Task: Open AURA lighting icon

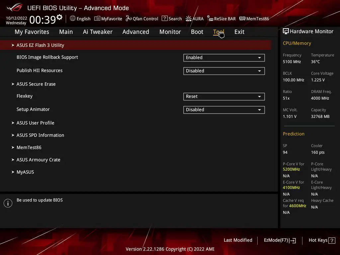Action: point(189,19)
